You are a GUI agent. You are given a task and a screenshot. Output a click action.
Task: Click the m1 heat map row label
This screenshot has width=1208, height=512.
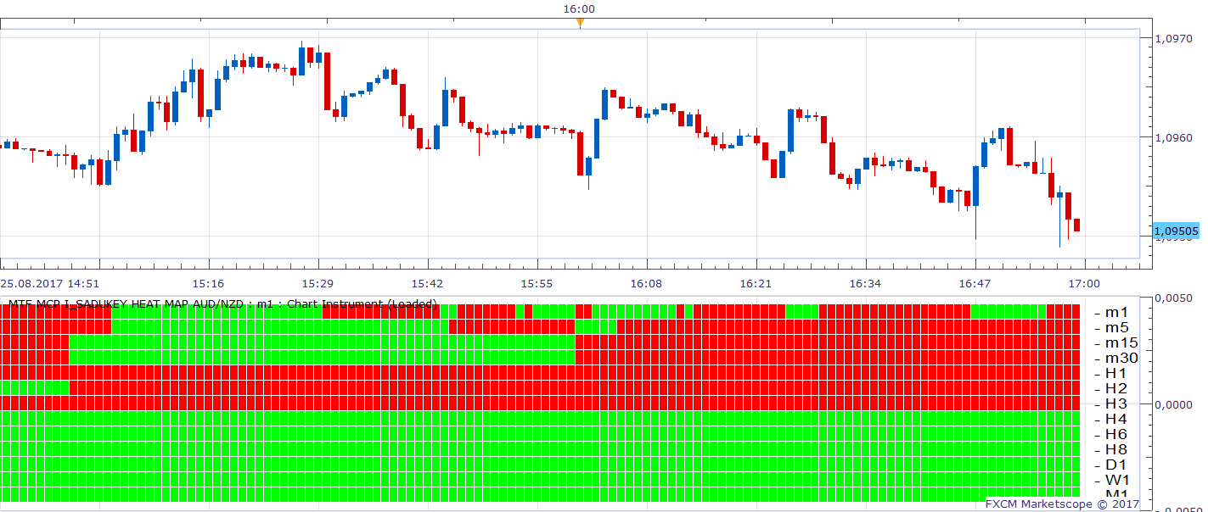[x=1116, y=313]
